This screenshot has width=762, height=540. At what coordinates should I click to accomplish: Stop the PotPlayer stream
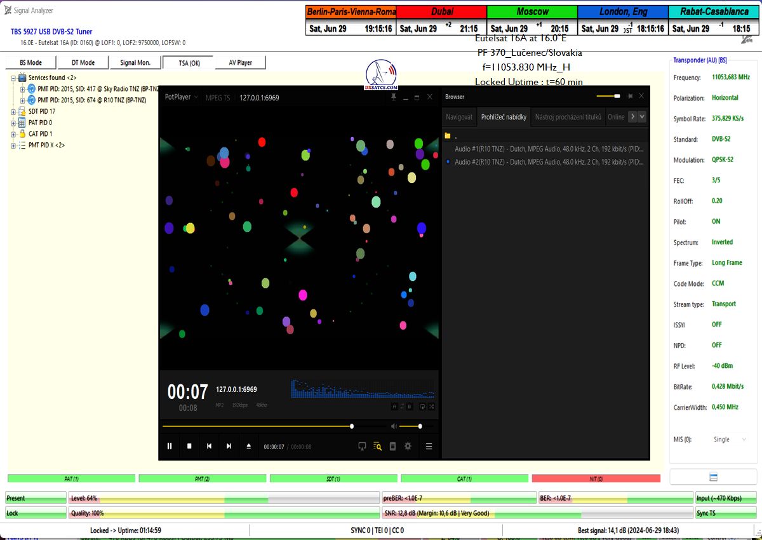coord(189,446)
